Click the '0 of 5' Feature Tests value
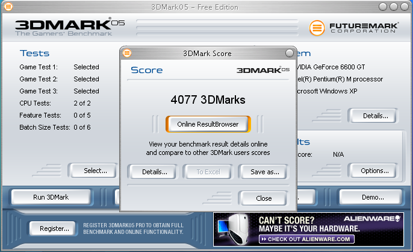413x252 pixels. point(82,115)
